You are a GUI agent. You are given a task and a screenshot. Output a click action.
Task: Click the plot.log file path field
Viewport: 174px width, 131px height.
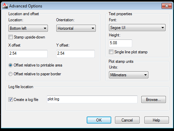(x=92, y=99)
